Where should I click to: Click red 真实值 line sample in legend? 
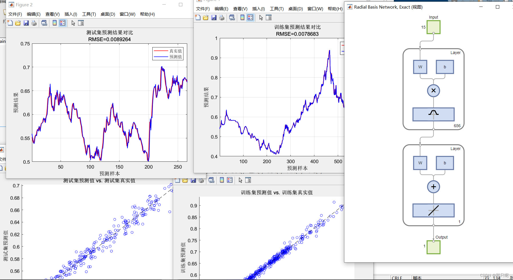click(161, 51)
